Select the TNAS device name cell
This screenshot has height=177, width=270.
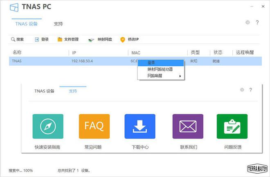pyautogui.click(x=17, y=61)
